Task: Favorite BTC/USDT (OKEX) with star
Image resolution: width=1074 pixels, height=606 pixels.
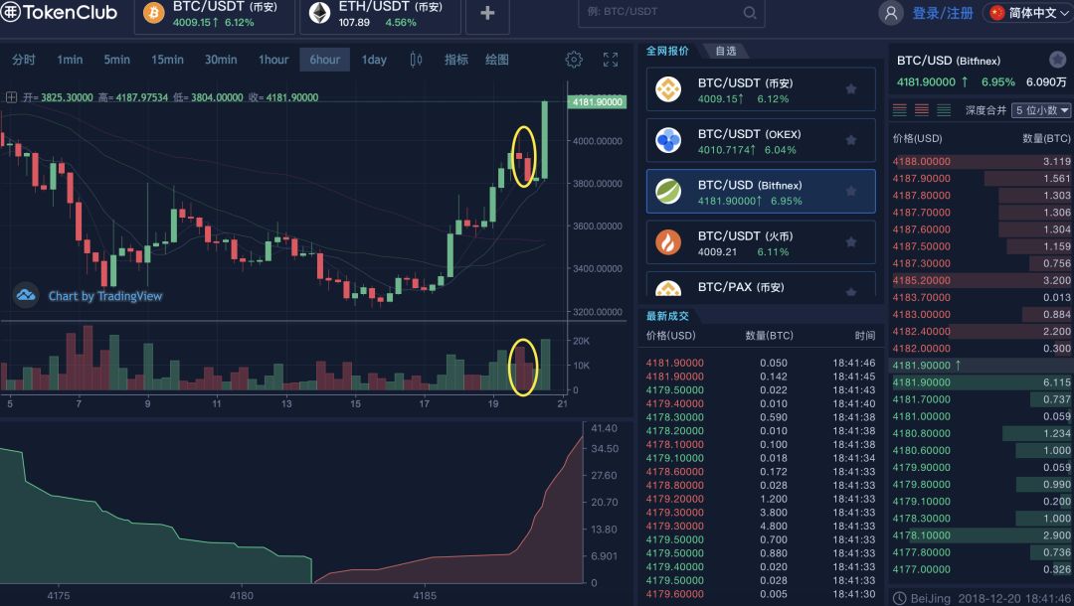Action: (x=850, y=140)
